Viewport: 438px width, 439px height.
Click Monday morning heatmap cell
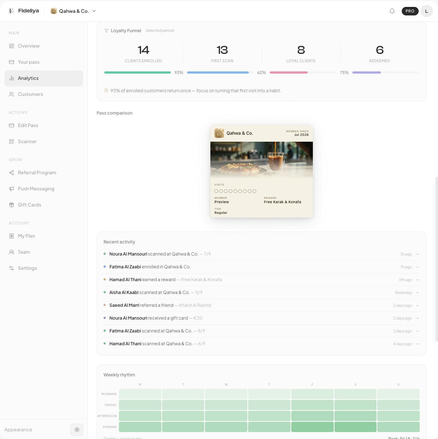(x=140, y=394)
